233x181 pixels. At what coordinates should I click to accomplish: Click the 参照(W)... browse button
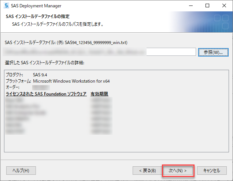tap(213, 52)
